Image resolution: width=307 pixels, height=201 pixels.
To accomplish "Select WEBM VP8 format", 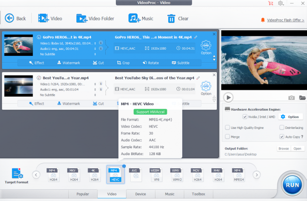I will 156,174.
